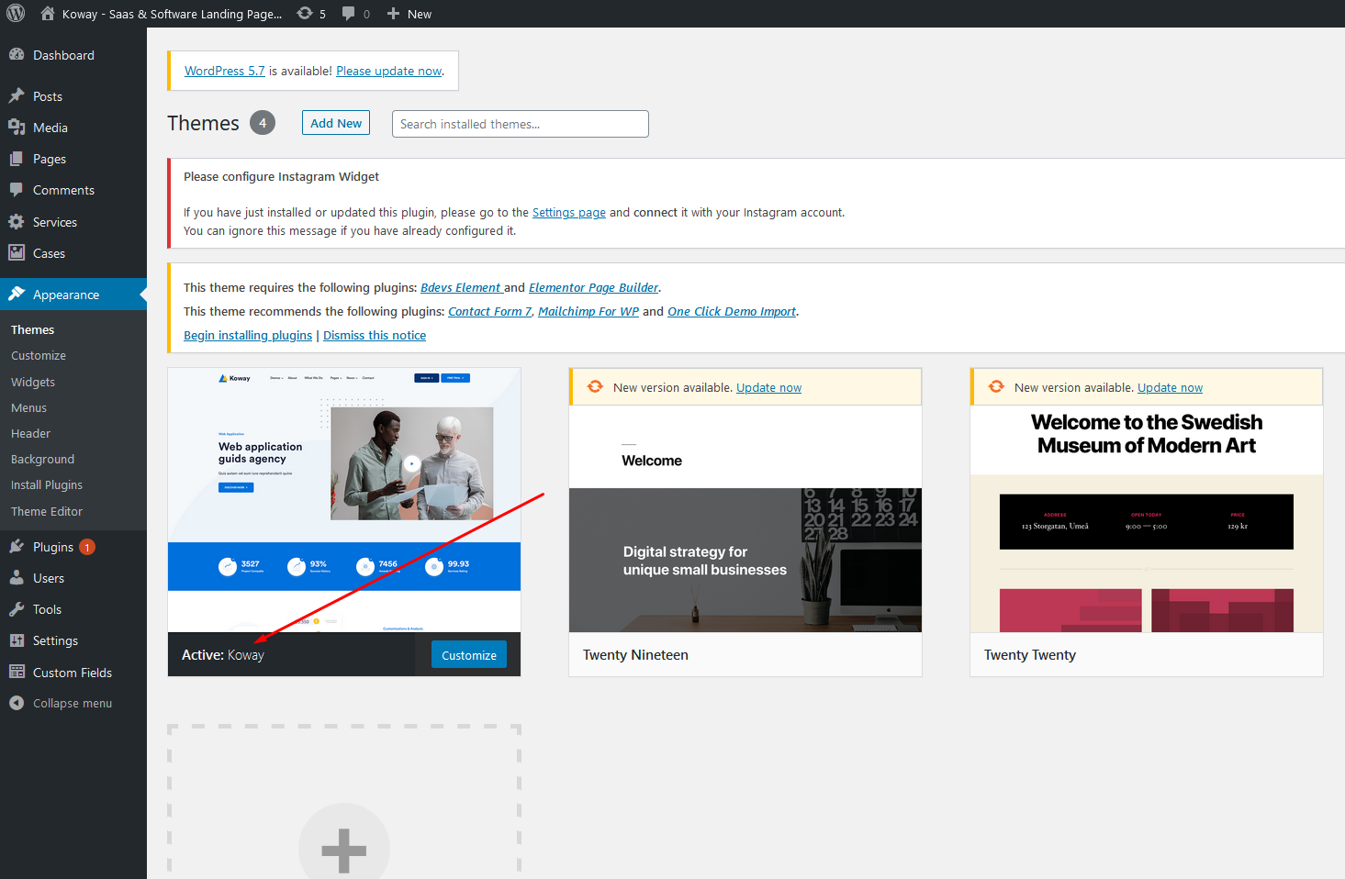Select the Koway theme screenshot
Screen dimensions: 1345x879
(x=344, y=500)
